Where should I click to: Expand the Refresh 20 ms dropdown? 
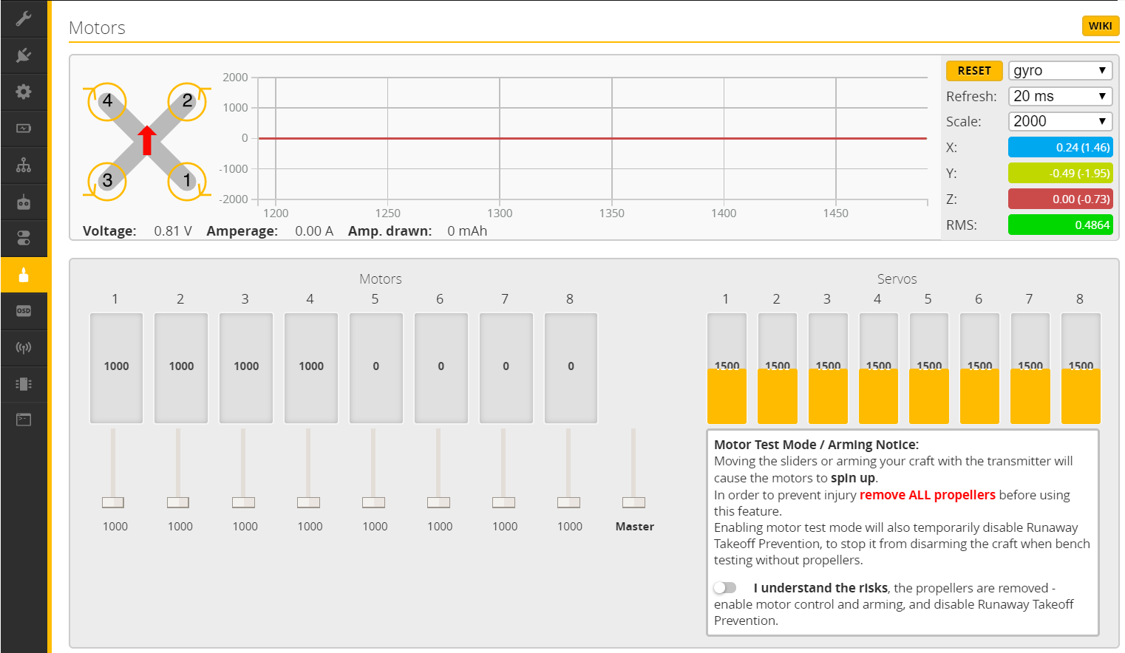point(1059,96)
